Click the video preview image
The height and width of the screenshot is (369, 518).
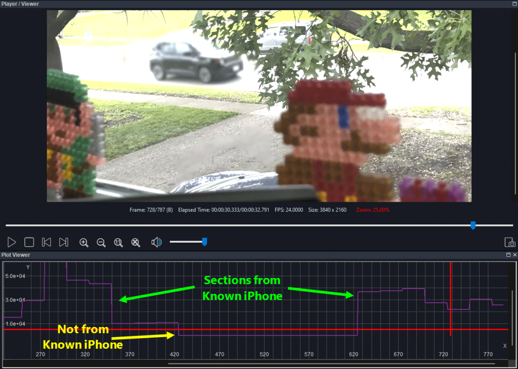click(x=259, y=106)
